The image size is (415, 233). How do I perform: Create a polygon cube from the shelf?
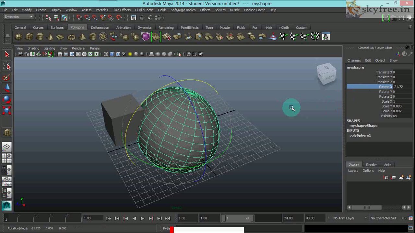click(x=29, y=37)
